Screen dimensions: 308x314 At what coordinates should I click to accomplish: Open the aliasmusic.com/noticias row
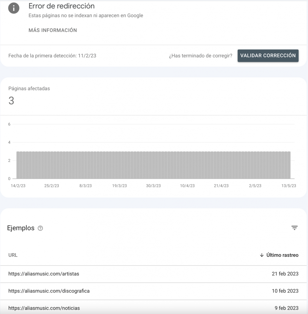[x=153, y=308]
